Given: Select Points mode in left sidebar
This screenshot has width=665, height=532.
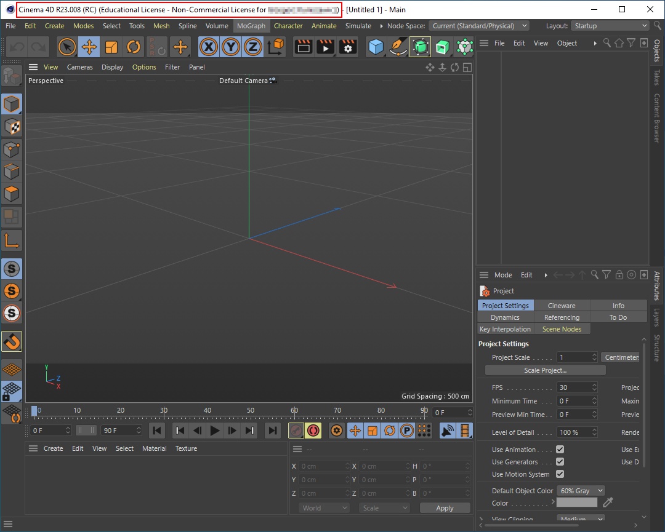Looking at the screenshot, I should click(x=12, y=149).
